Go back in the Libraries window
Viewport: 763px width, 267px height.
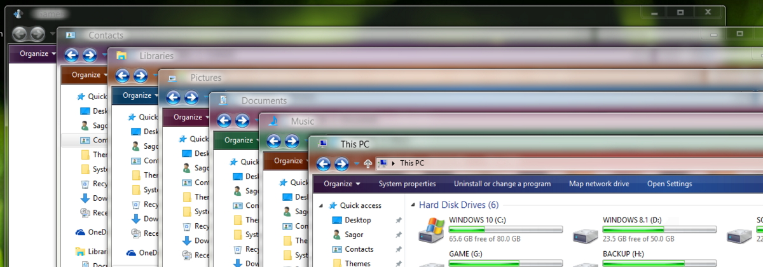[121, 76]
